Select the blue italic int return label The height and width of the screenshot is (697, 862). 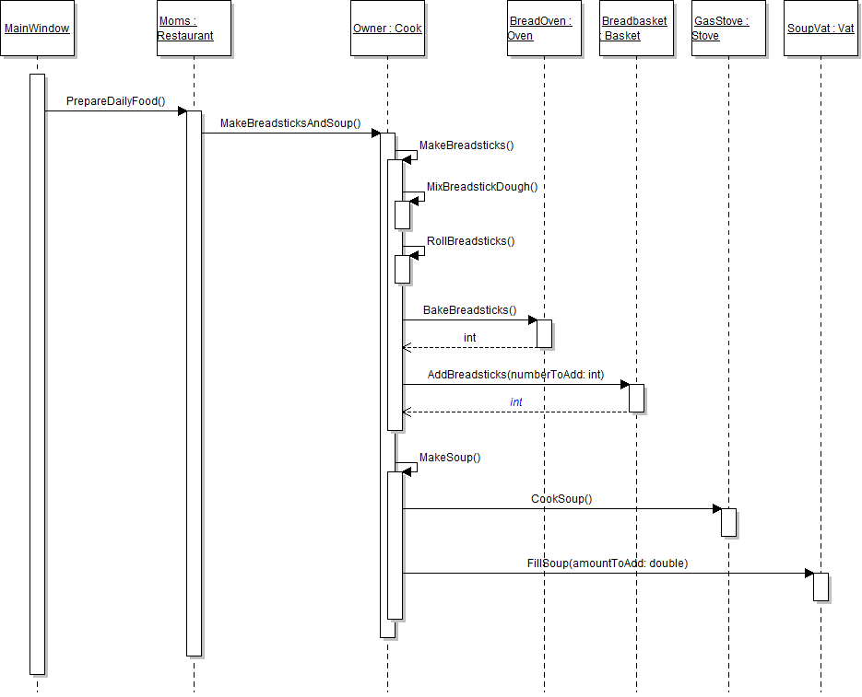[516, 402]
